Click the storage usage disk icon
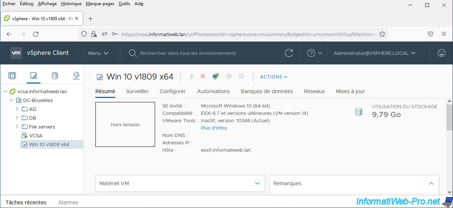Viewport: 453px width, 208px height. 359,112
